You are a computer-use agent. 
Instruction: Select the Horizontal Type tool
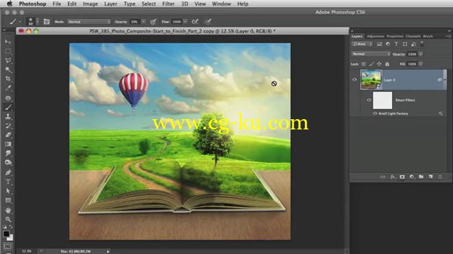8,181
